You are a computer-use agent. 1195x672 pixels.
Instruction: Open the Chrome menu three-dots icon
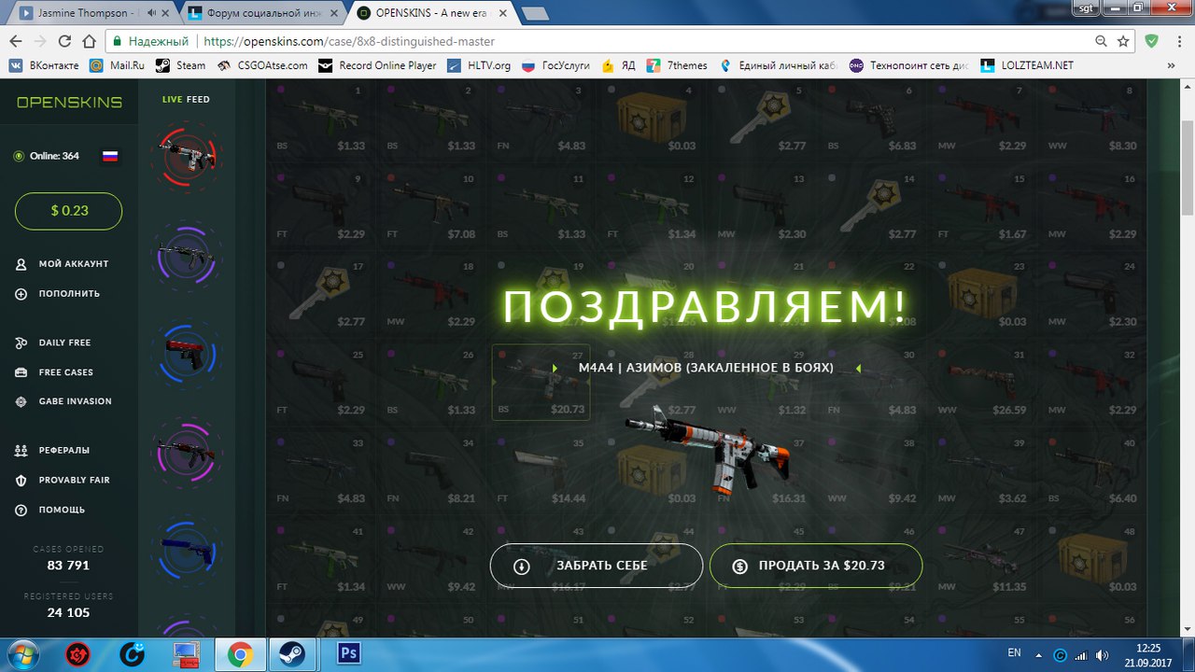pyautogui.click(x=1178, y=41)
